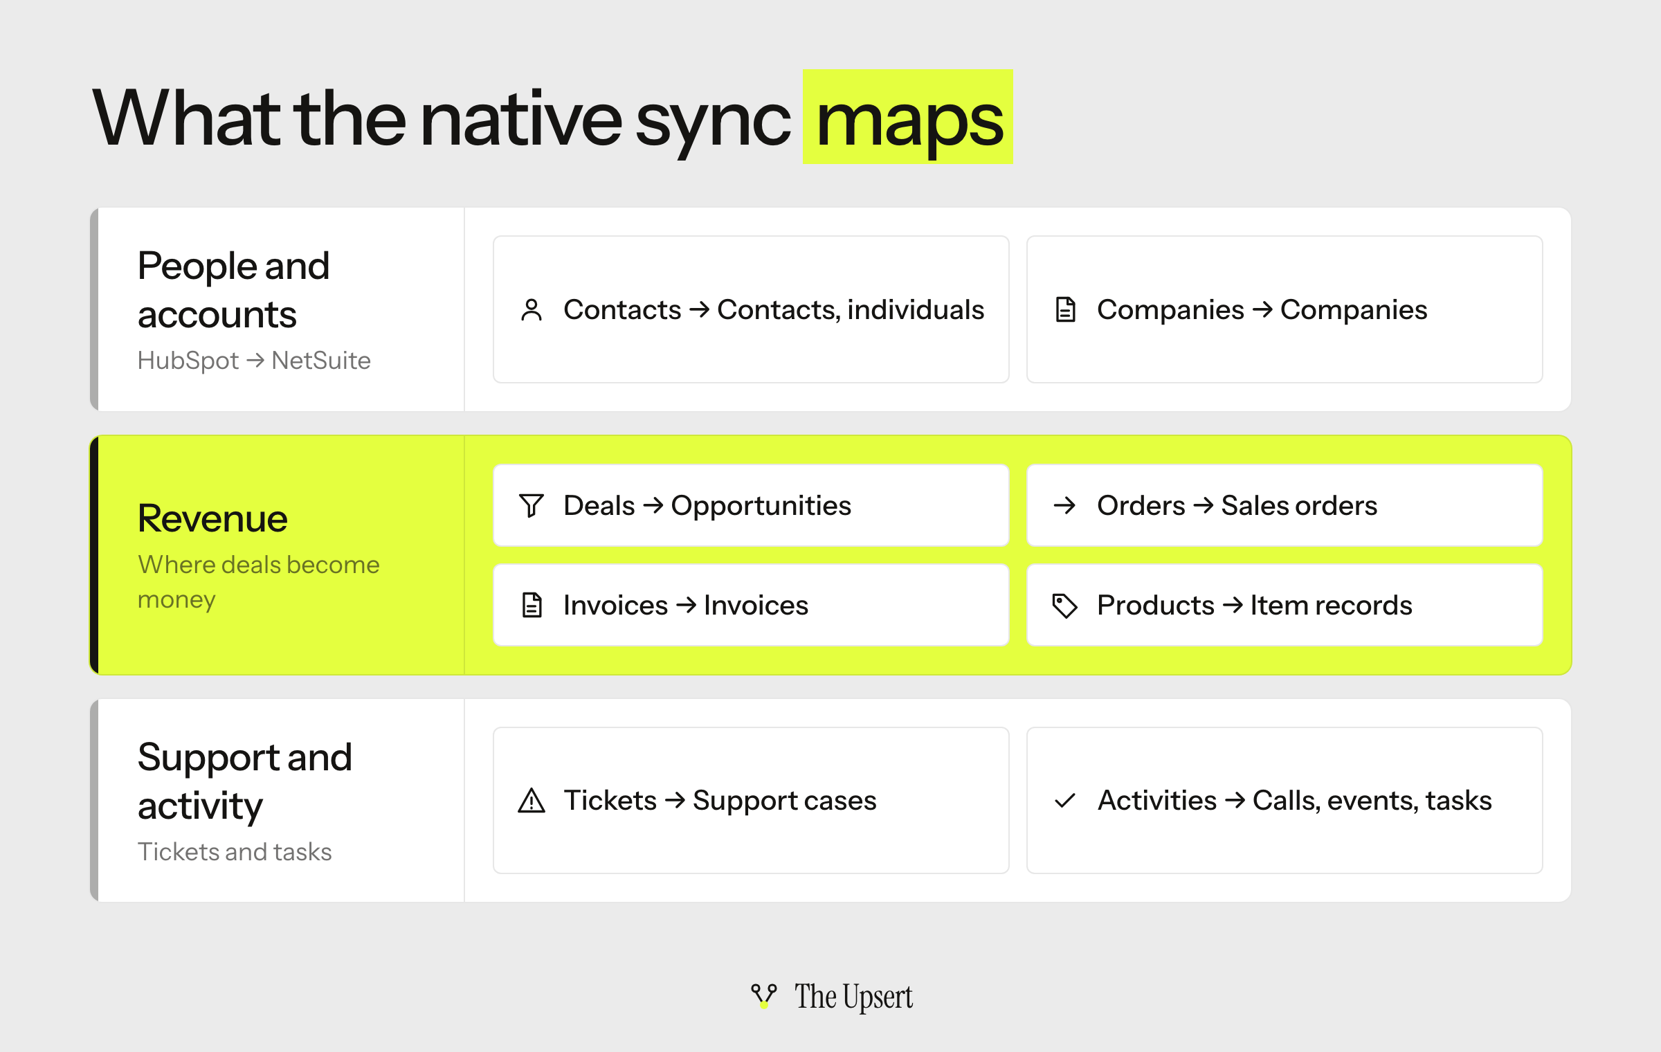Select 'Orders → Sales orders' text
The width and height of the screenshot is (1661, 1052).
point(1237,506)
